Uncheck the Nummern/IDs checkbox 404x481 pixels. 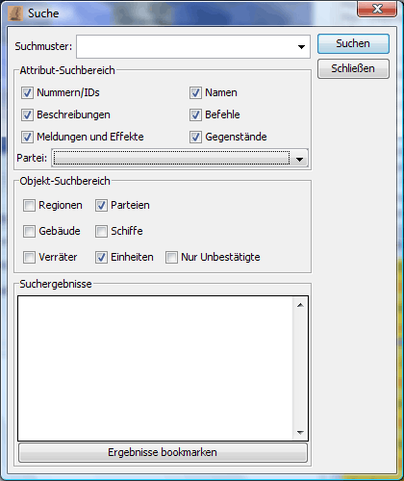(x=27, y=93)
